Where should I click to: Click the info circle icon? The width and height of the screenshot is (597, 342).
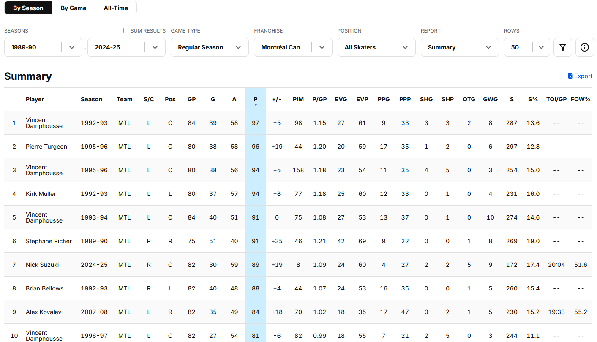584,47
